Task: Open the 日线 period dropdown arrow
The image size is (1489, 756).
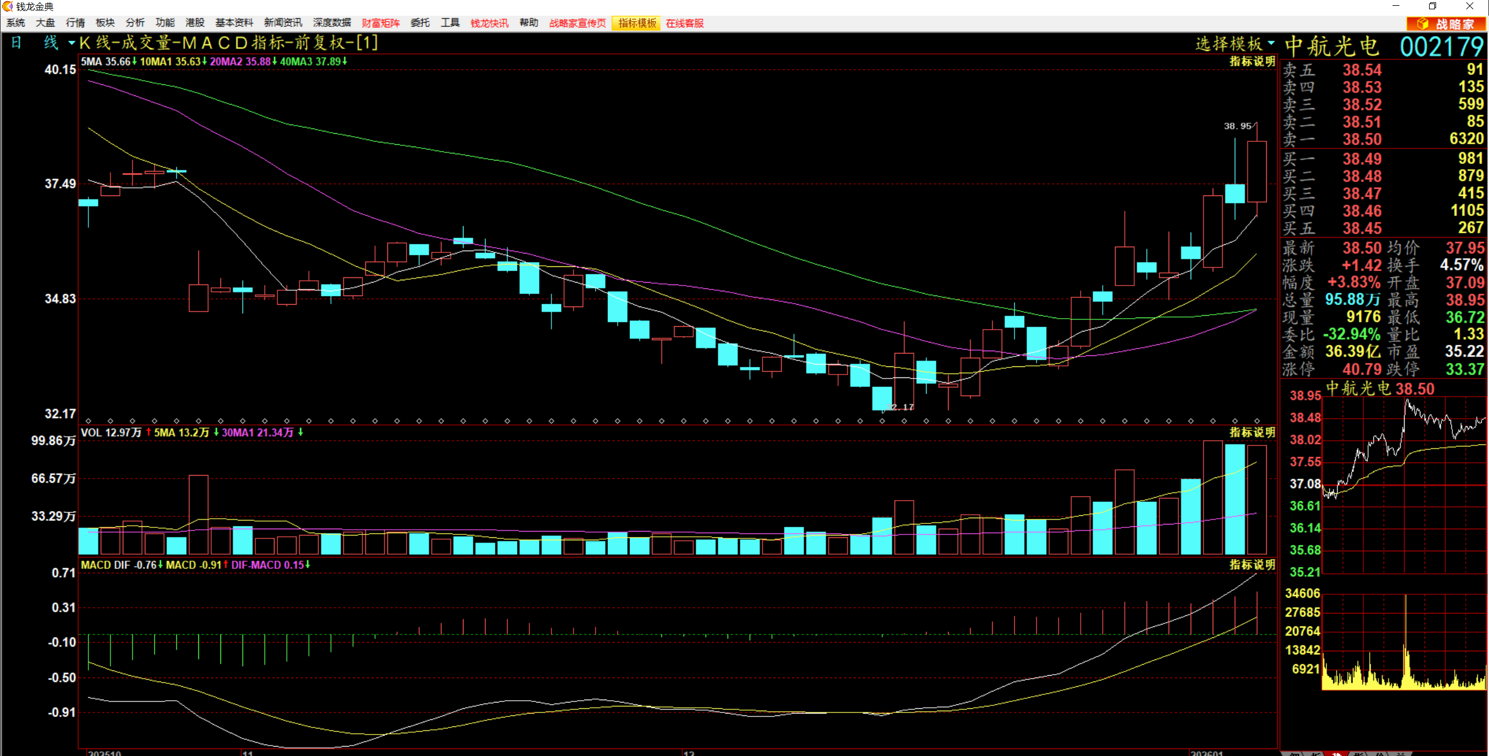Action: tap(71, 43)
